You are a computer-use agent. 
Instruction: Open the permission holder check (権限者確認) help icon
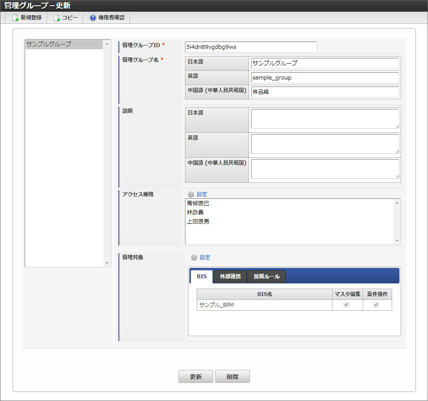click(93, 18)
